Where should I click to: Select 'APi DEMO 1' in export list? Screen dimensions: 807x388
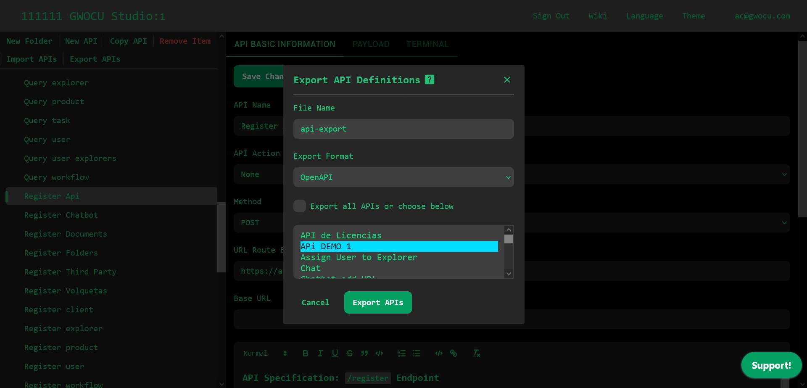click(x=399, y=246)
